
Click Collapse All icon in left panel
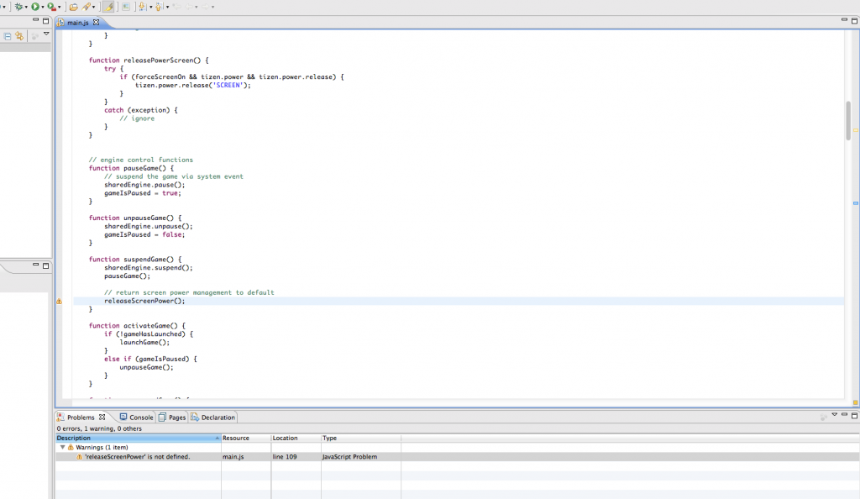8,36
